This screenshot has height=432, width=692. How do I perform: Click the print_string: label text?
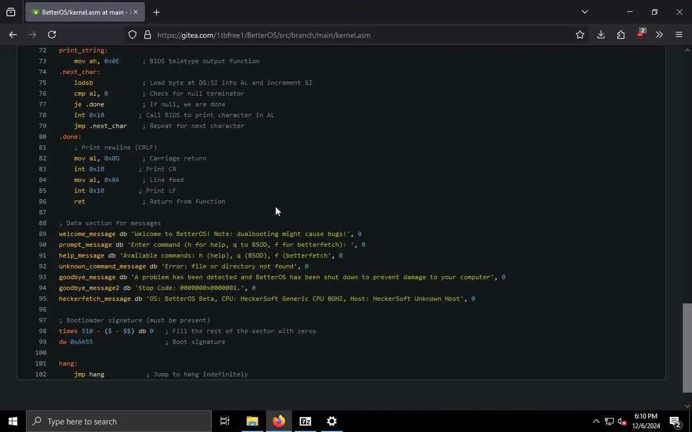point(83,50)
